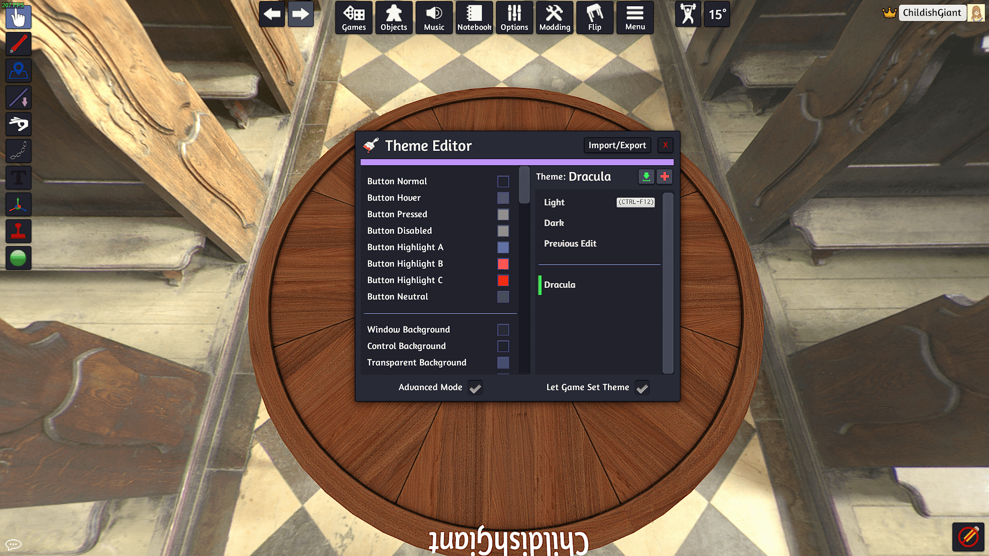Click the Button Highlight C color swatch
The width and height of the screenshot is (989, 556).
pyautogui.click(x=503, y=280)
